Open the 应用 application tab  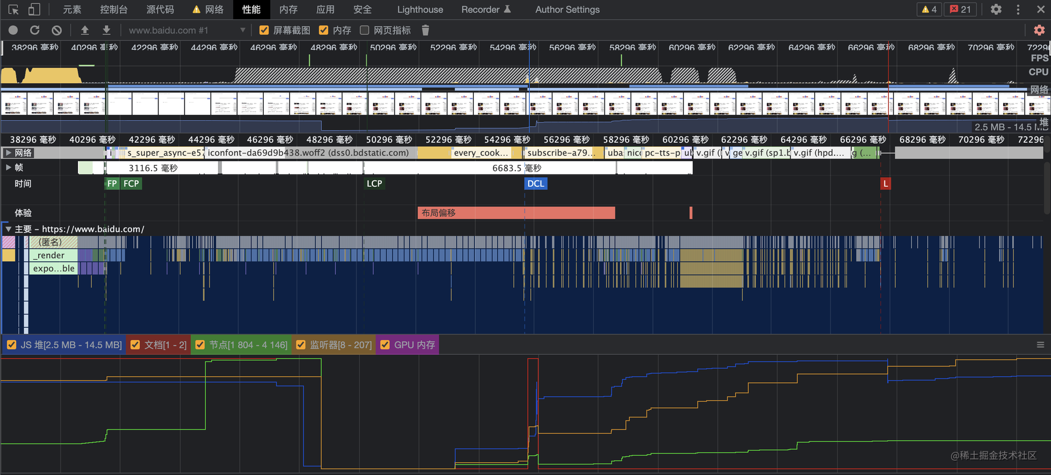click(326, 10)
